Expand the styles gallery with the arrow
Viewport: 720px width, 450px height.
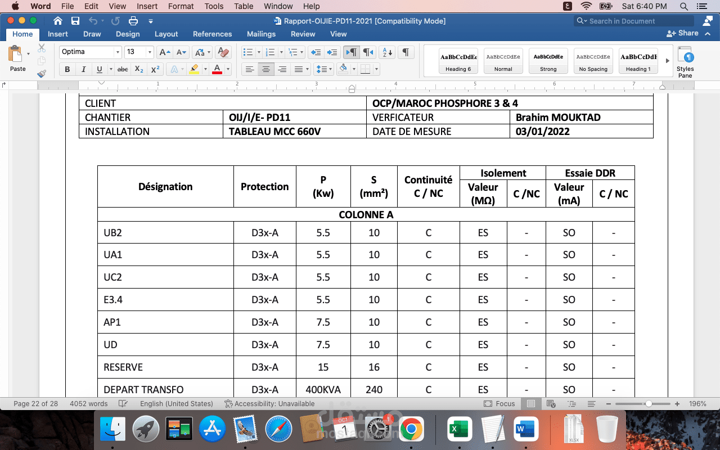[668, 61]
